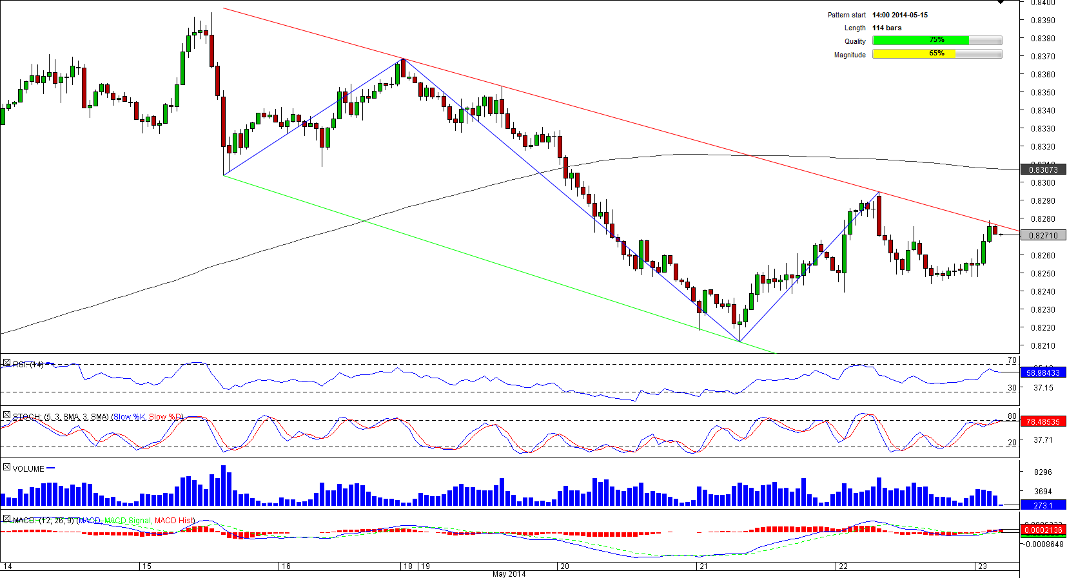Click the 0.8210 price axis tick
This screenshot has width=1067, height=578.
1043,346
